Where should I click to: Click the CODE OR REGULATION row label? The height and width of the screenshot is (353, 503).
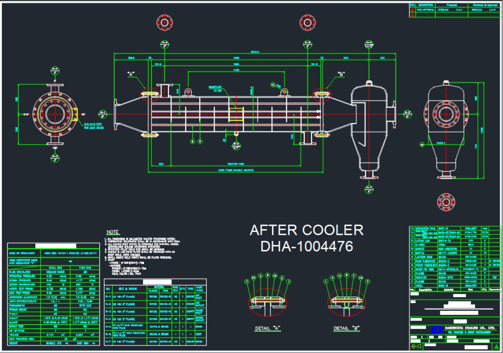coord(22,253)
